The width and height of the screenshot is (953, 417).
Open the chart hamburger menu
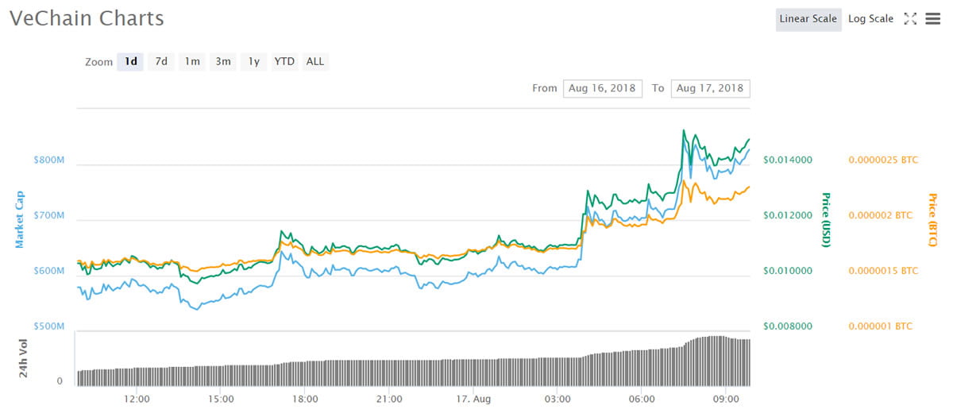(933, 18)
